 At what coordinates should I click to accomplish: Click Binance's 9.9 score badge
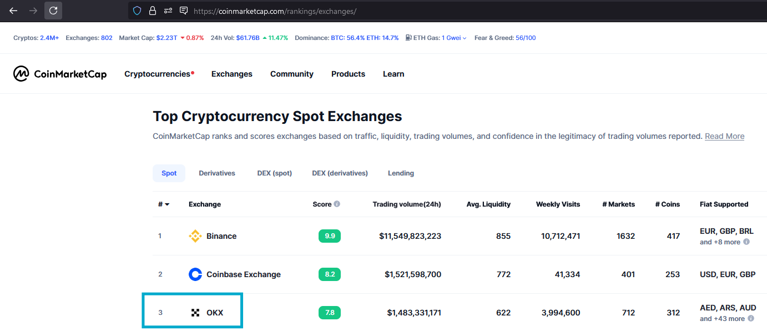click(x=330, y=236)
